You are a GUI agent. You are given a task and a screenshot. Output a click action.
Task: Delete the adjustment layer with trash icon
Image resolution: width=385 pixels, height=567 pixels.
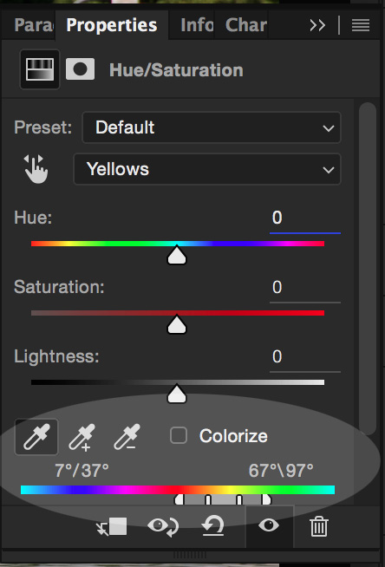tap(319, 526)
